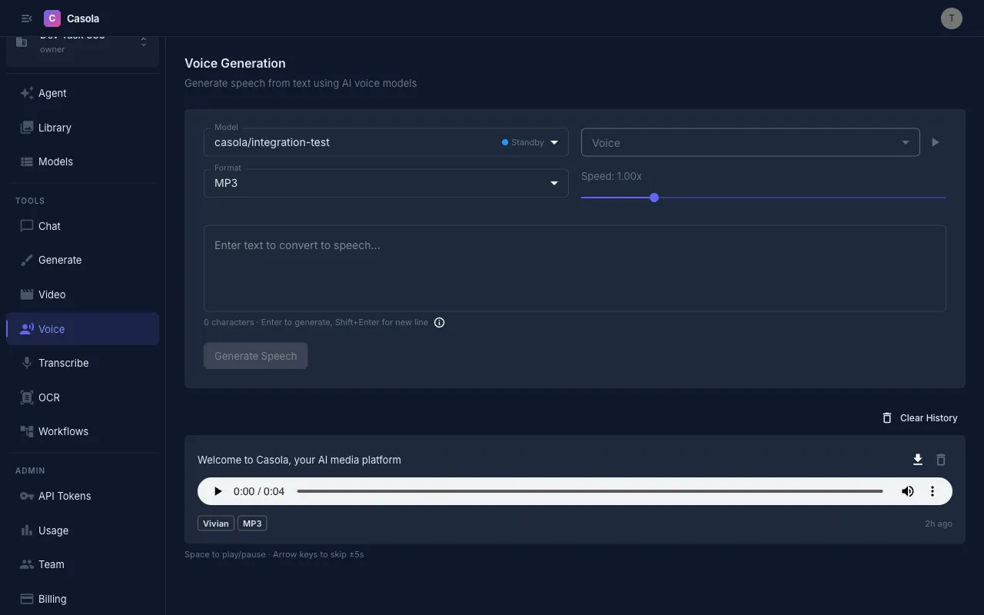The image size is (984, 615).
Task: Open the Workflows tool
Action: point(63,430)
